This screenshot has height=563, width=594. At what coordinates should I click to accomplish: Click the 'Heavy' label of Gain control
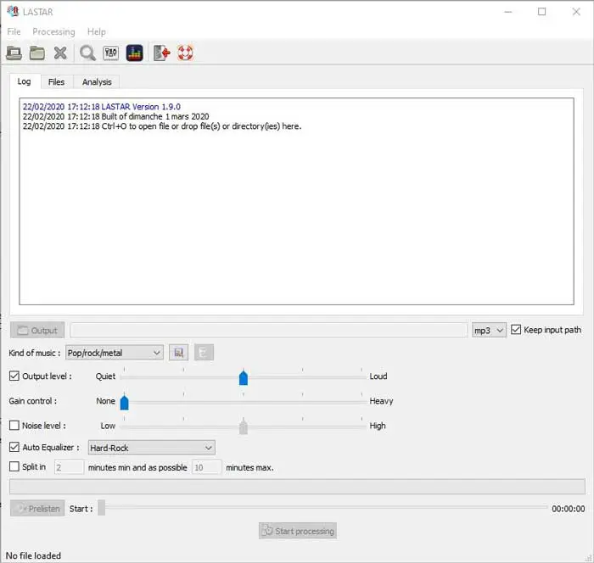click(381, 401)
